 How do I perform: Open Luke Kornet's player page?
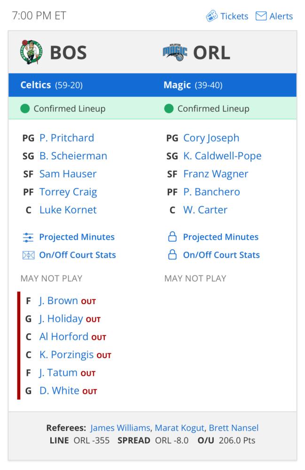(68, 210)
